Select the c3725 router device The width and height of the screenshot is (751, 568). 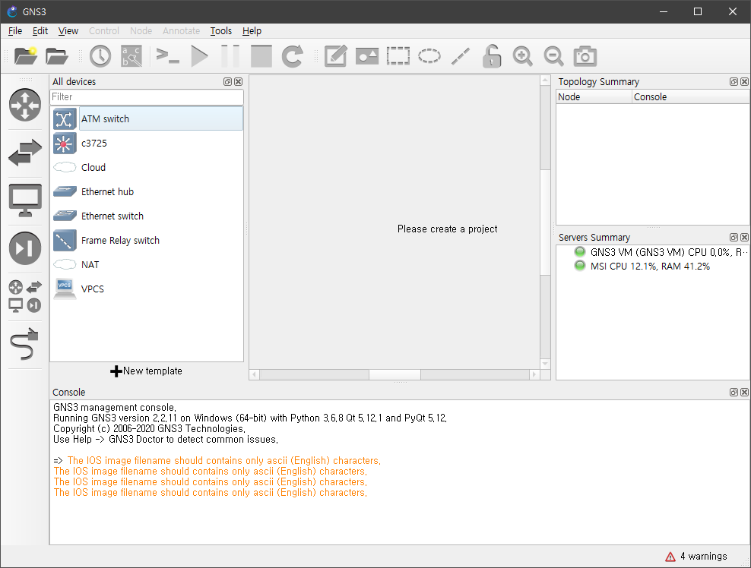point(147,143)
